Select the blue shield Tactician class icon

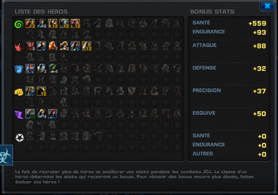[x=19, y=69]
